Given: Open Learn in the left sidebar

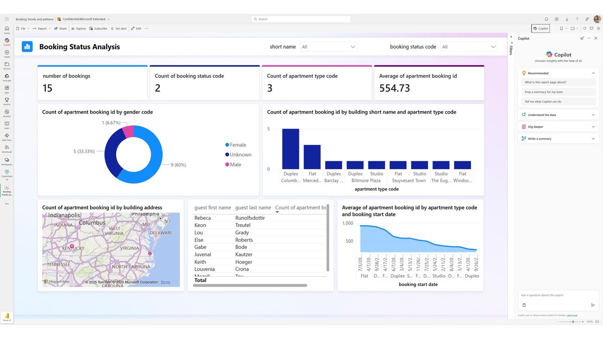Looking at the screenshot, I should [x=7, y=125].
